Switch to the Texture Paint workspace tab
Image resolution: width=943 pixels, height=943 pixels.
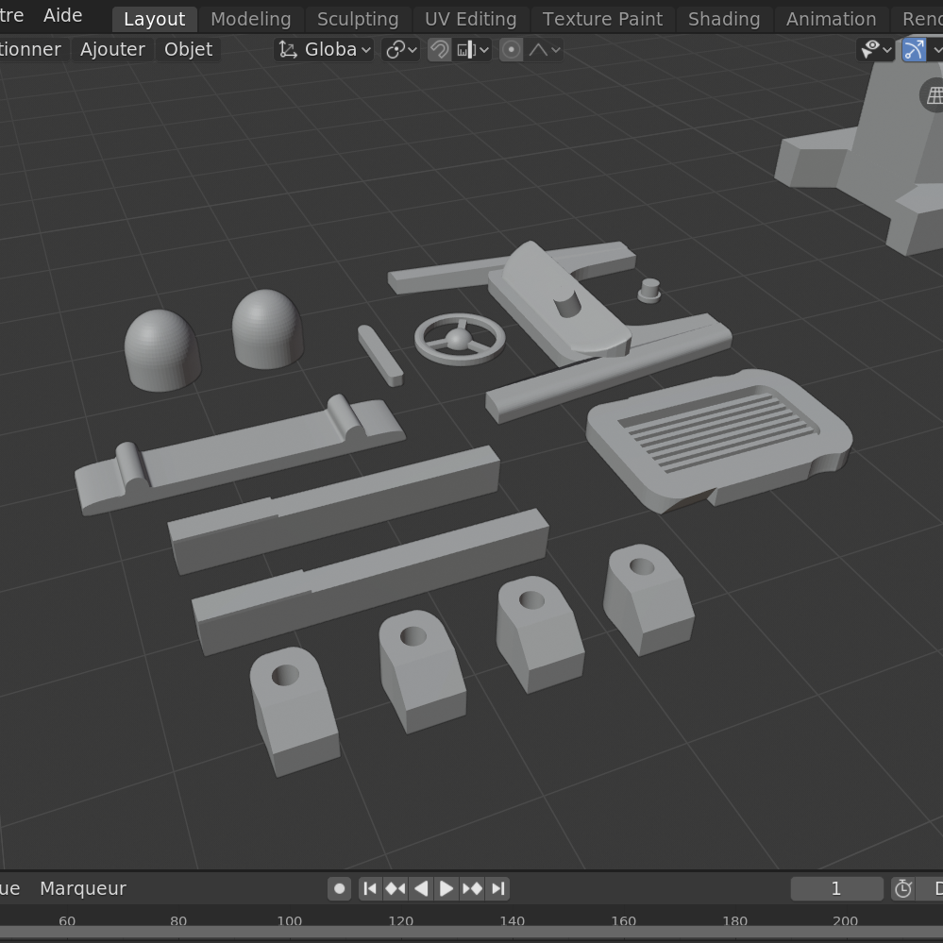click(x=602, y=19)
